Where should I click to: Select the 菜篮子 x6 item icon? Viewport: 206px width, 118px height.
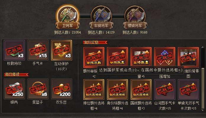click(x=38, y=89)
